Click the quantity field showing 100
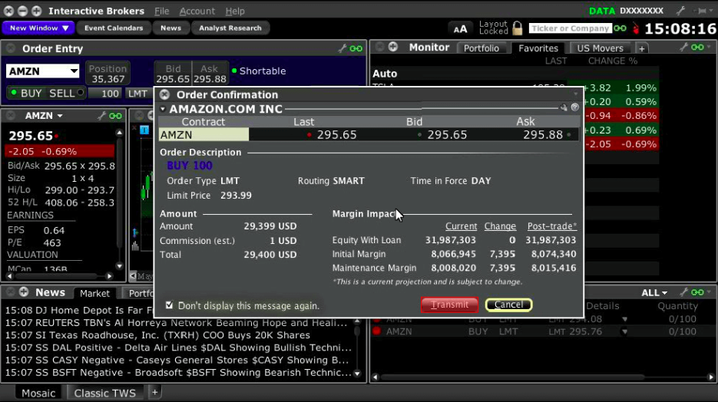The height and width of the screenshot is (402, 718). tap(104, 94)
